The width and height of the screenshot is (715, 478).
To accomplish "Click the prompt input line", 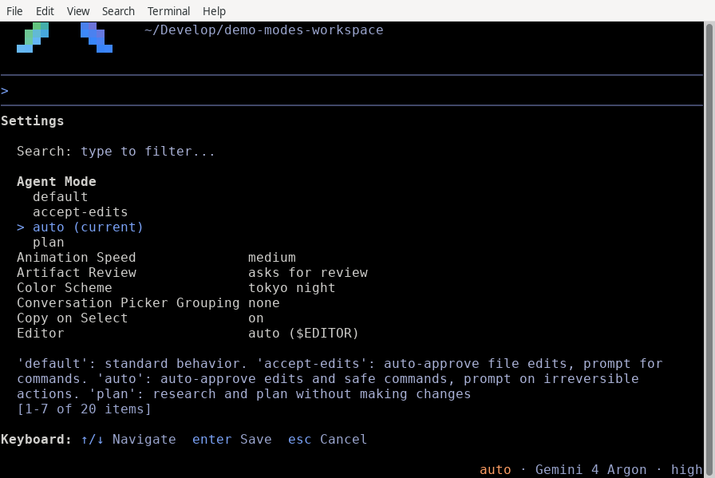I will [x=352, y=90].
